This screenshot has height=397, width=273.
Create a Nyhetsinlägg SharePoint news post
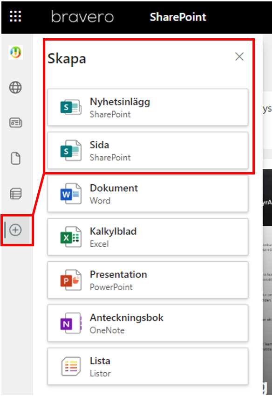[x=148, y=107]
